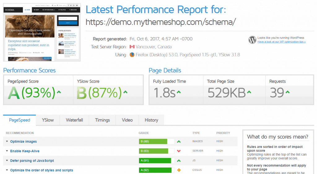Click the tested URL demo.mythemeshop.com/schema
Screen dimensions: 317x174
click(x=161, y=22)
